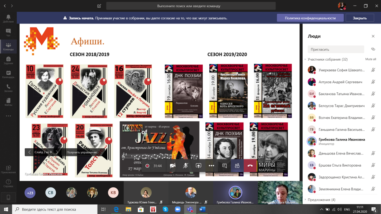Open Files in the left sidebar
Viewport: 381px width, 214px height.
tap(8, 102)
